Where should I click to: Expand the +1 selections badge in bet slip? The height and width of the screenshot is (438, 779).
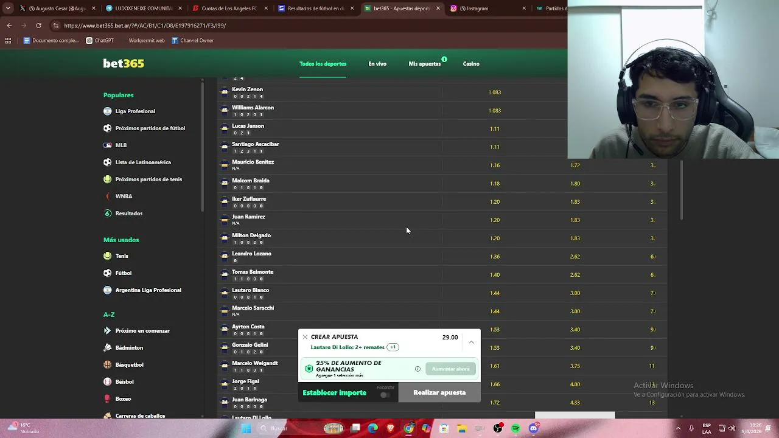click(x=393, y=347)
